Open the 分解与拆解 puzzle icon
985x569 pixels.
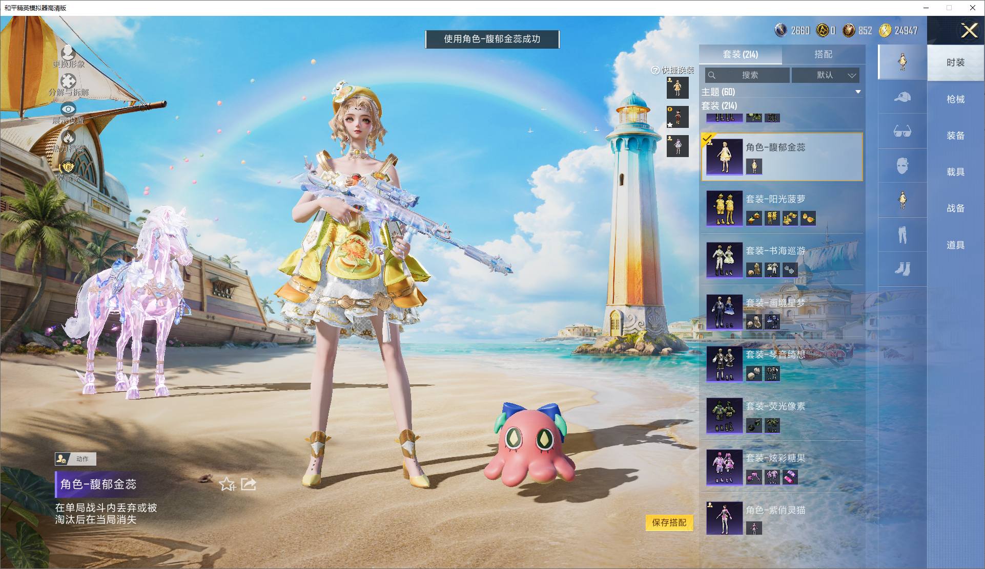68,81
